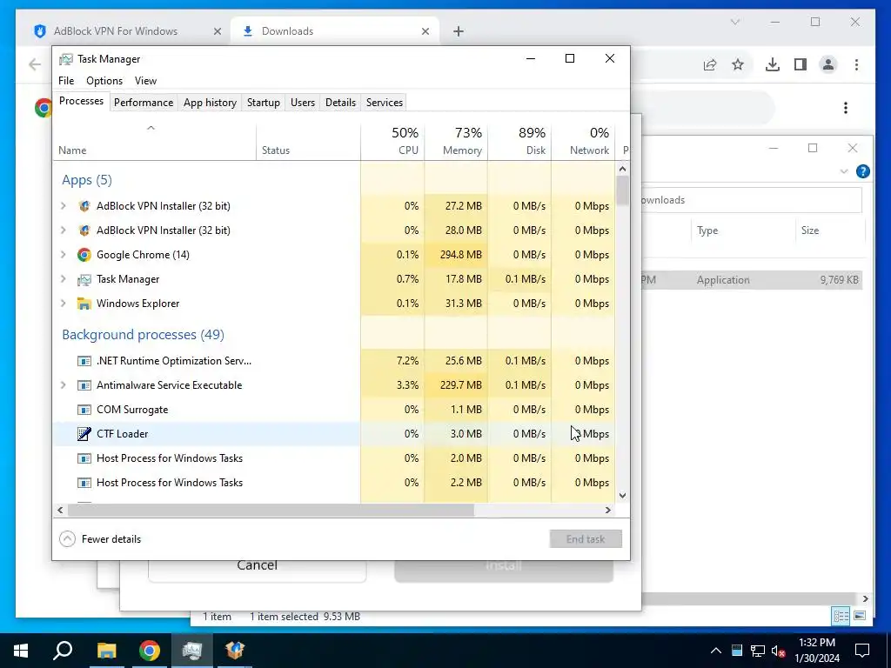This screenshot has width=891, height=668.
Task: Open Windows Start menu
Action: tap(21, 651)
